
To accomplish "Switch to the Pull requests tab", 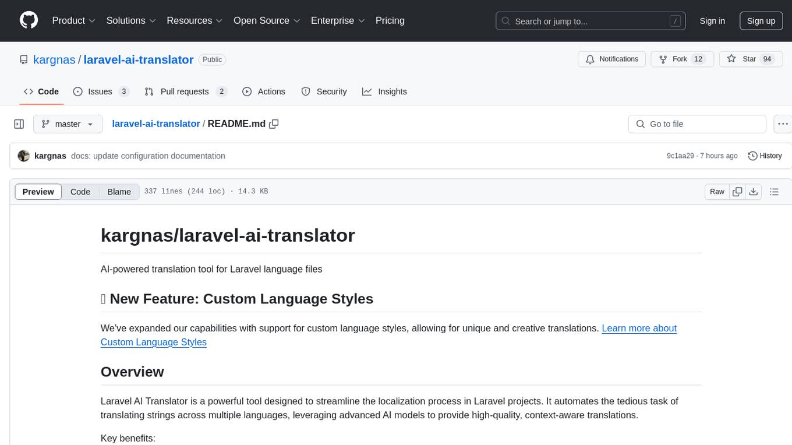I will pyautogui.click(x=185, y=91).
